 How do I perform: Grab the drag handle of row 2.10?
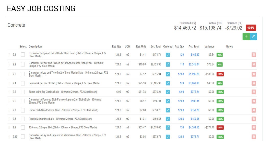click(x=9, y=137)
